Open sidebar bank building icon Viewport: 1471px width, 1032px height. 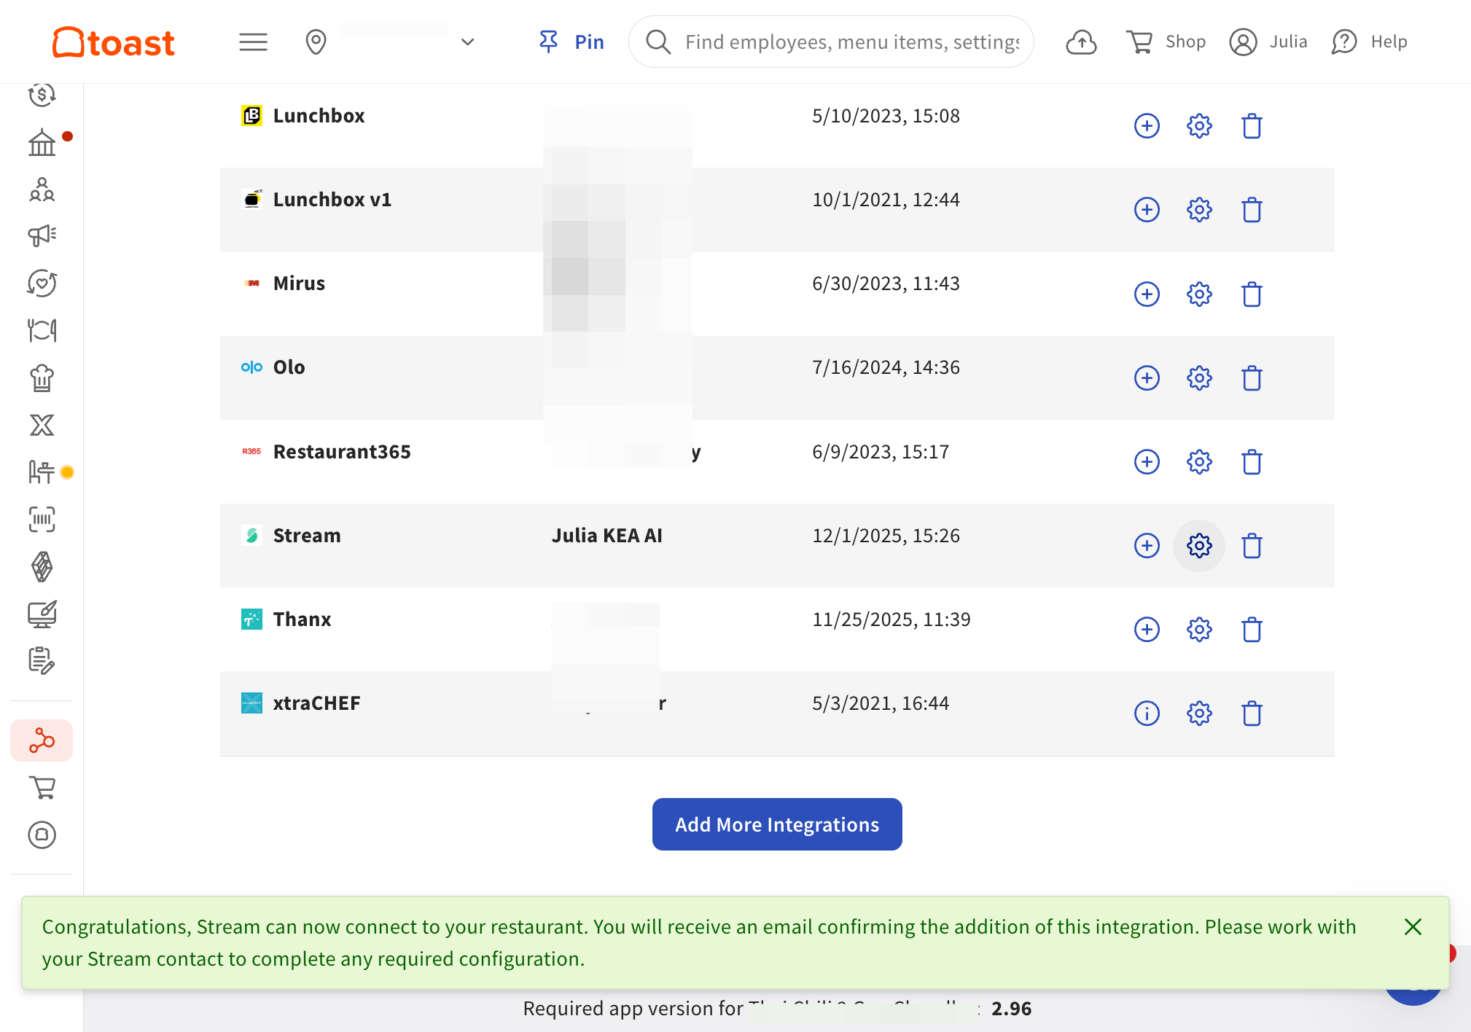(42, 142)
